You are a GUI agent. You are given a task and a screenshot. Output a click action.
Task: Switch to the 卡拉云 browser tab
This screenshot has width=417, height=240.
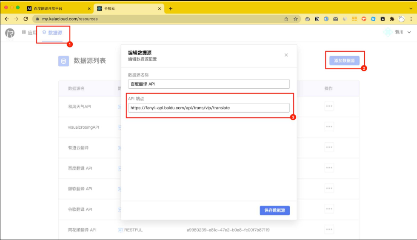pos(129,8)
